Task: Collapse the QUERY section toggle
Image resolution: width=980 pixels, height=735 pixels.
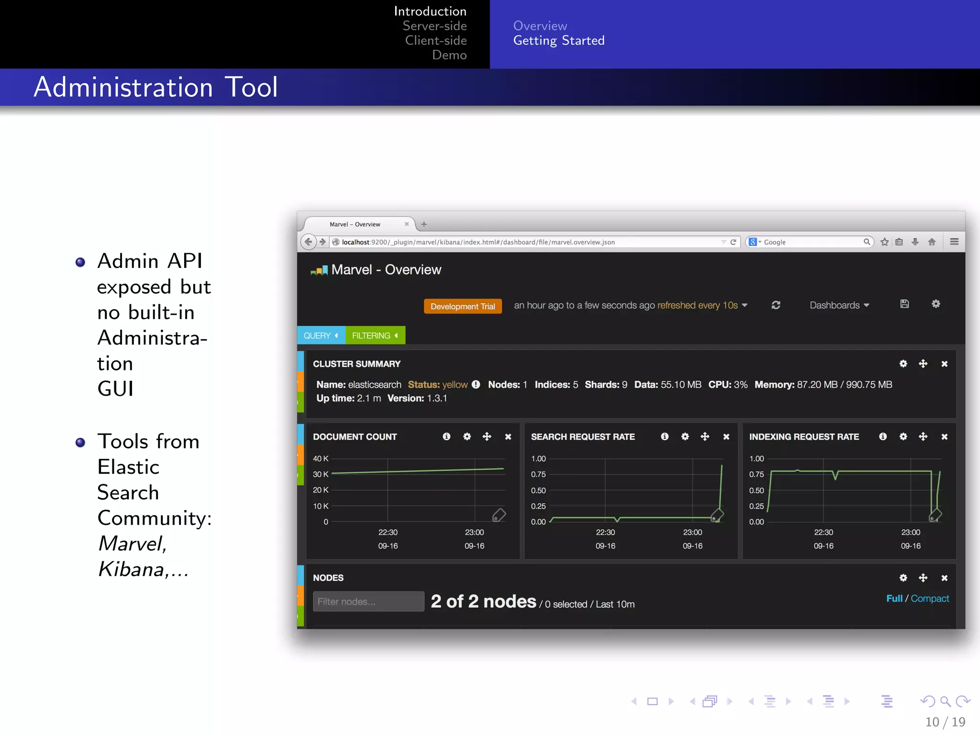Action: pyautogui.click(x=321, y=335)
